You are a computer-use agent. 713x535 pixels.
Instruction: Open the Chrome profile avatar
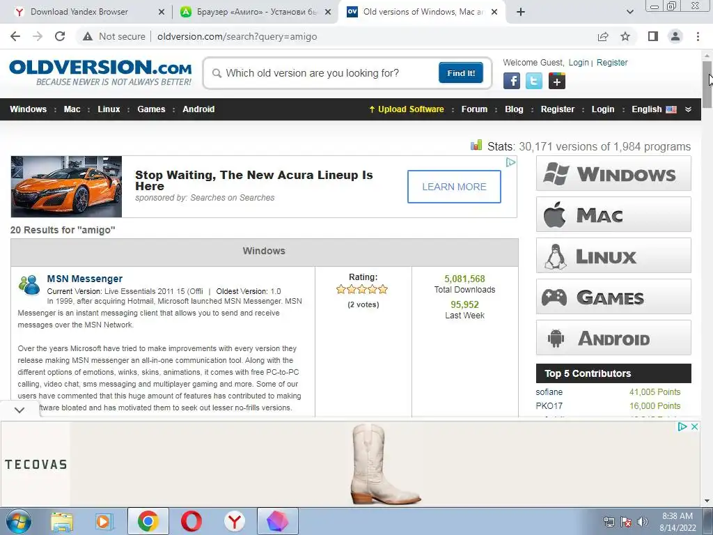click(x=675, y=36)
